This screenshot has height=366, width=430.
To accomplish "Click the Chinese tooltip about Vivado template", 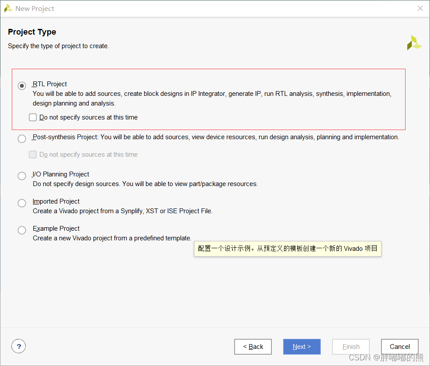I will [288, 249].
